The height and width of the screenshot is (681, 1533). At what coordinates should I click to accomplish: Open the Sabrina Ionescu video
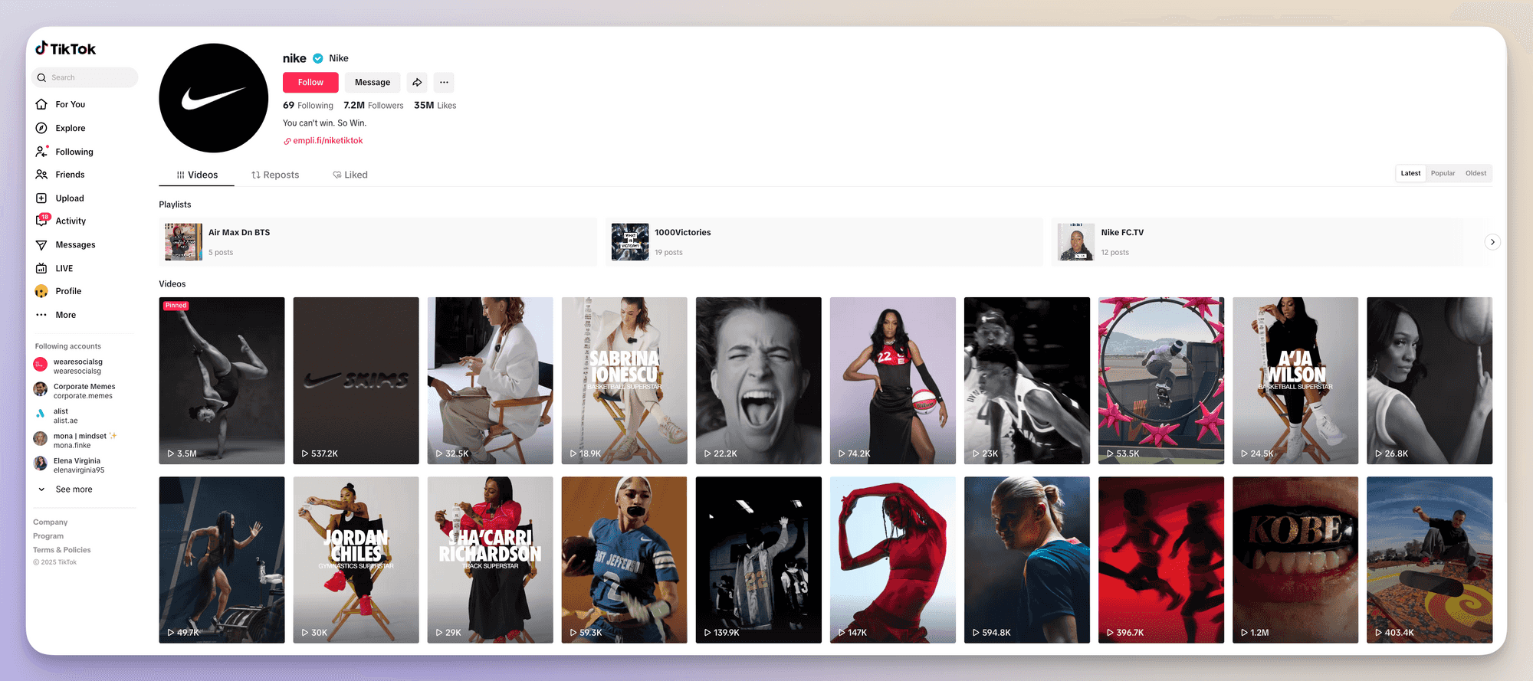tap(625, 381)
